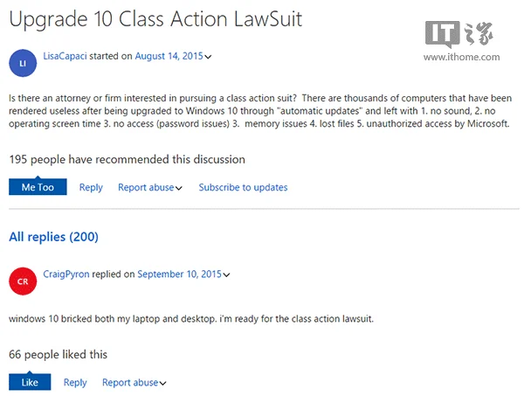
Task: Click LisaCapaci's blue LI avatar
Action: pyautogui.click(x=22, y=63)
